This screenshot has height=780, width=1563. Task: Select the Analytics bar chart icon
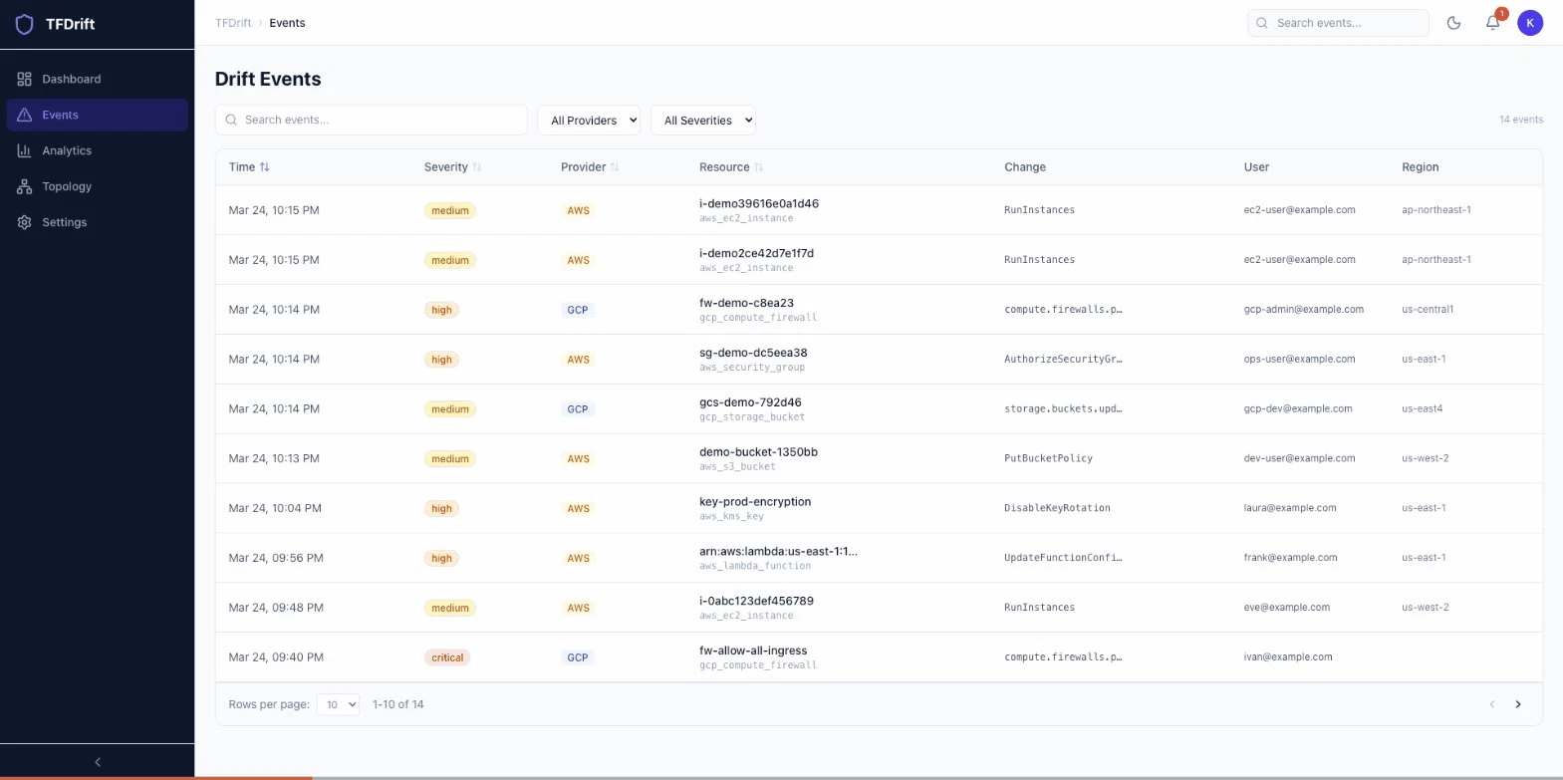(25, 150)
